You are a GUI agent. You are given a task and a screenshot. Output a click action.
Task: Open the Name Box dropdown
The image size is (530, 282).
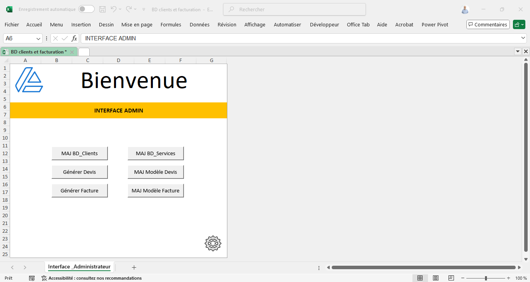(38, 38)
